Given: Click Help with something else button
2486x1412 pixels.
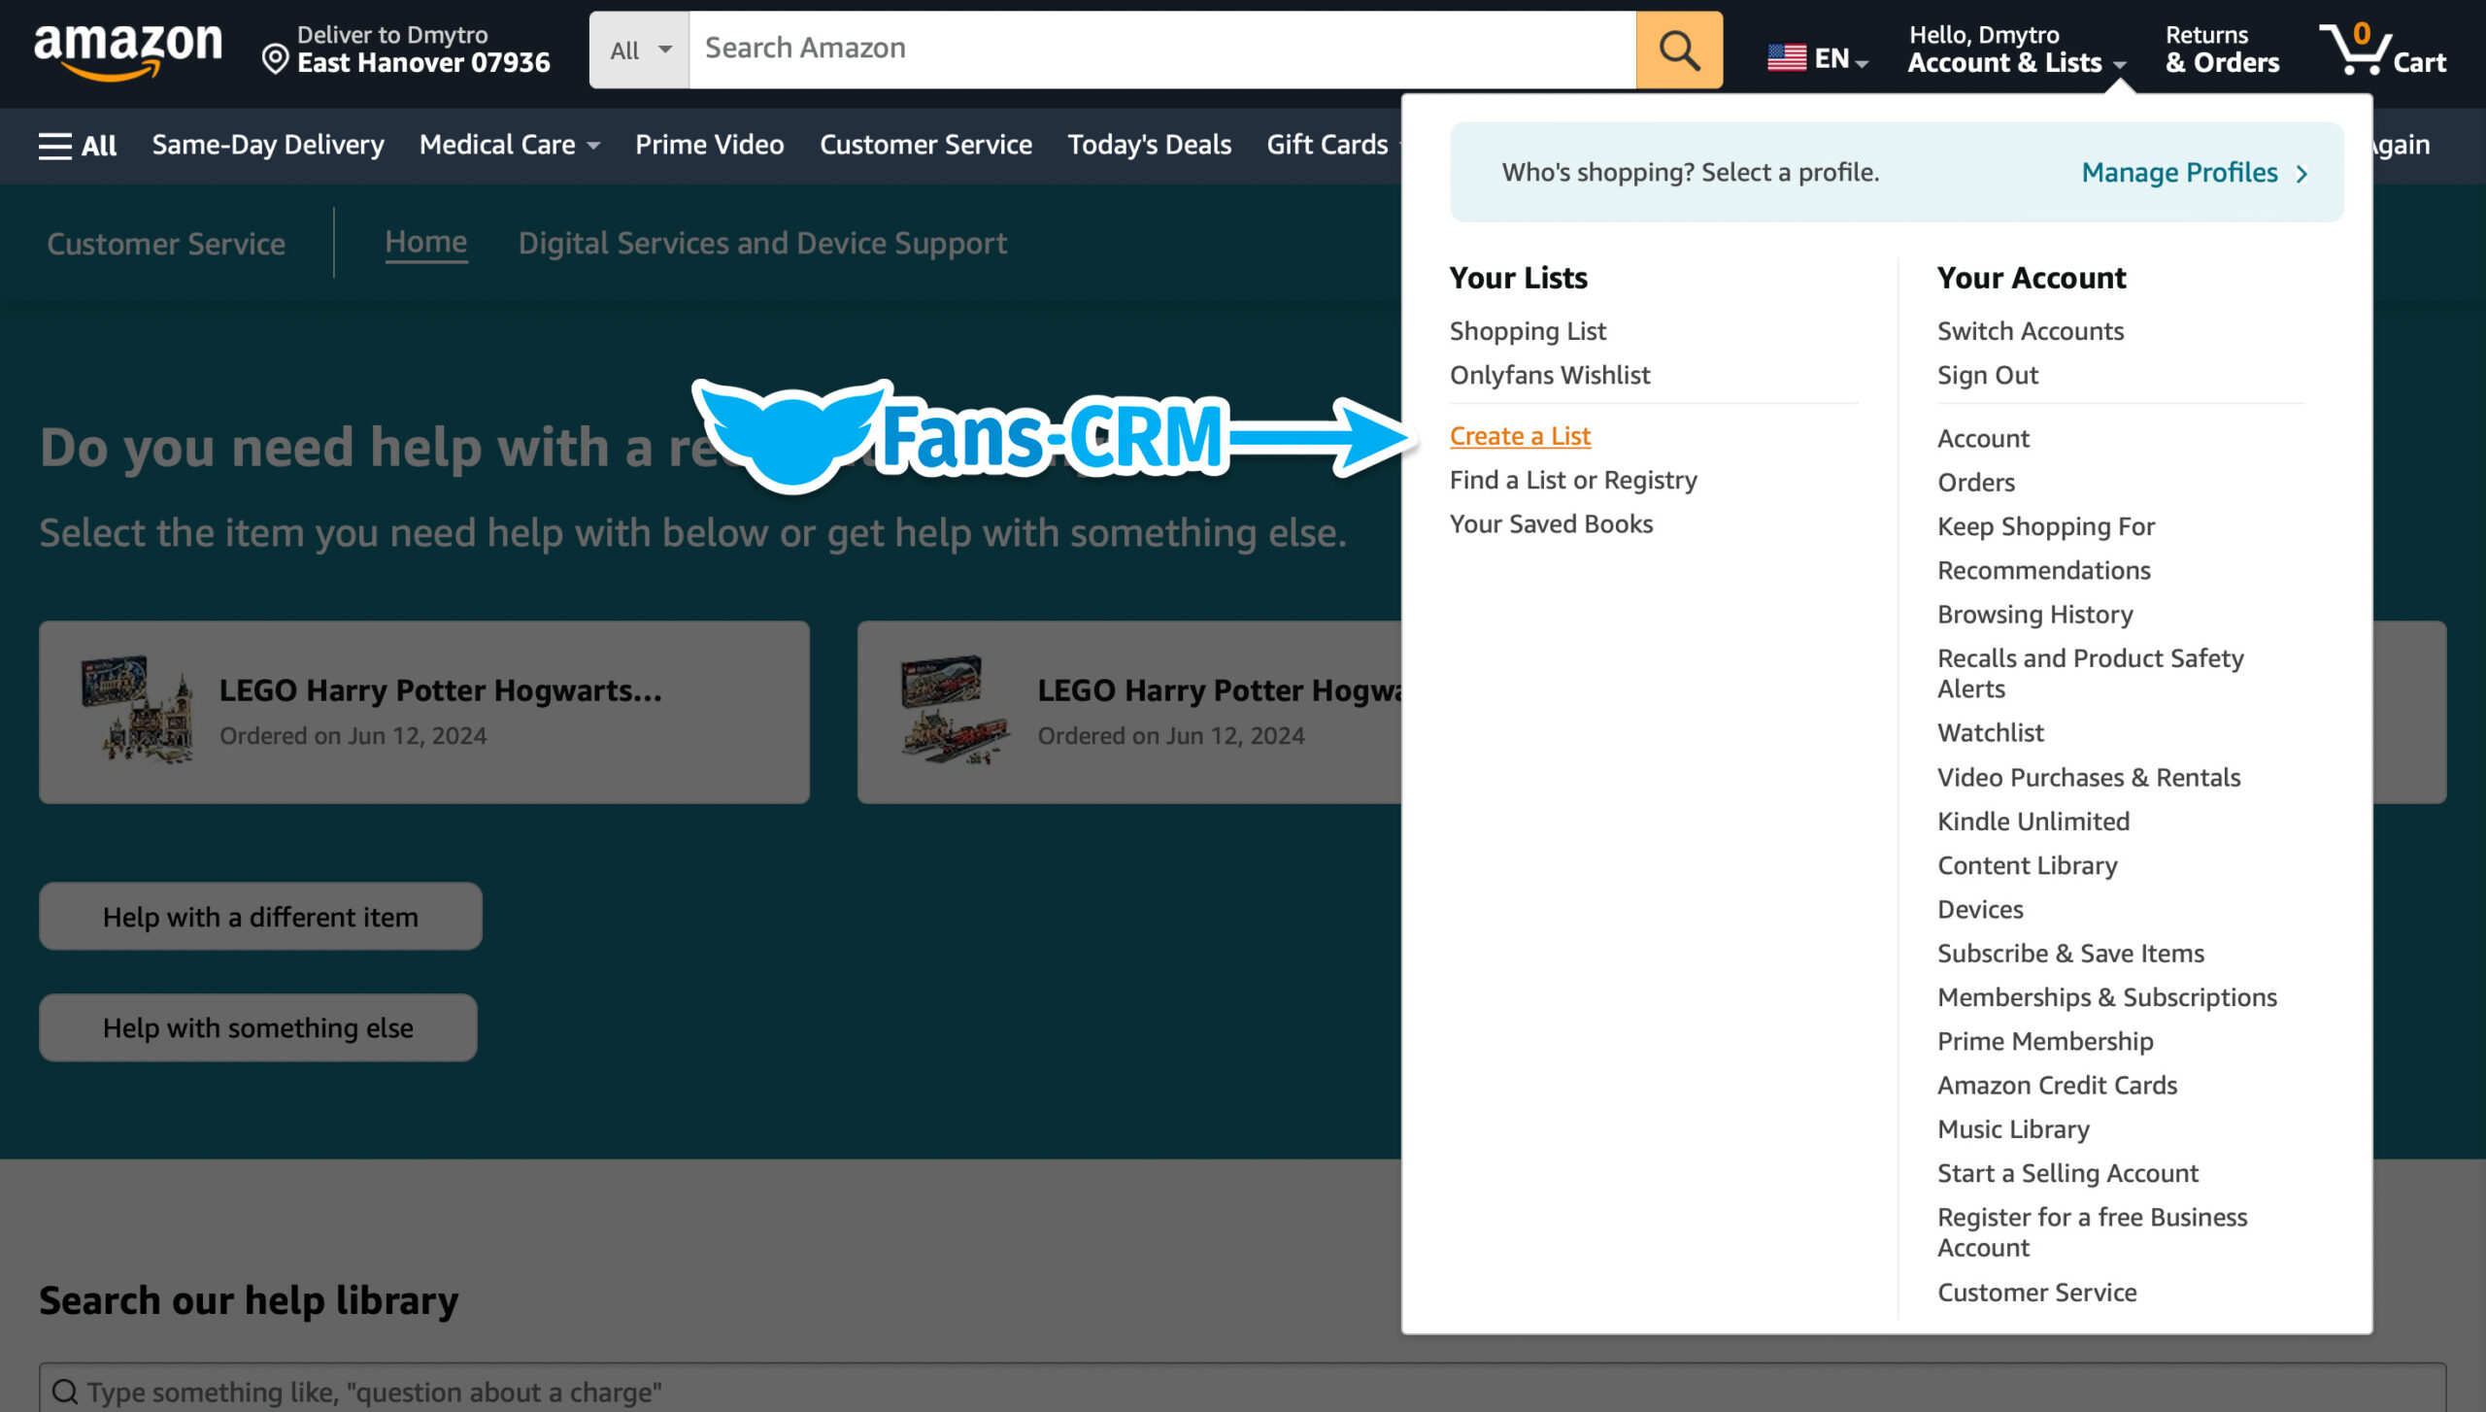Looking at the screenshot, I should [x=257, y=1026].
